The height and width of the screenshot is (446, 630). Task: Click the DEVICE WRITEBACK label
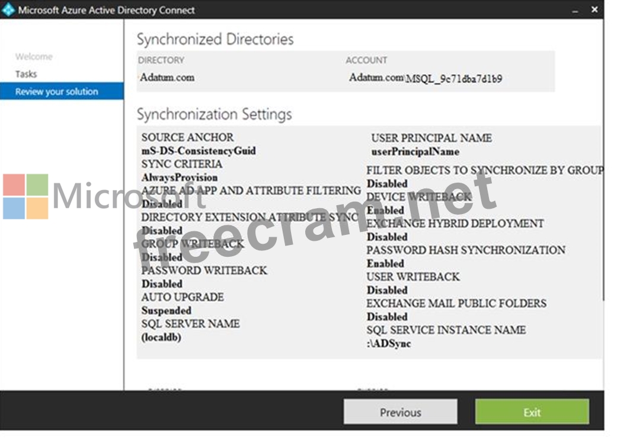419,197
